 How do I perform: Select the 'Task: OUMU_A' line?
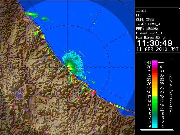point(148,24)
